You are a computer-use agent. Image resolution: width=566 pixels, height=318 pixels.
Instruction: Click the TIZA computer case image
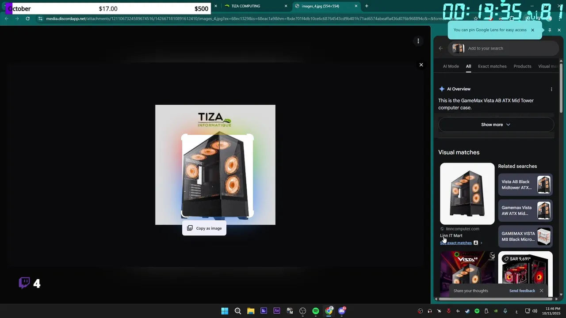click(x=215, y=165)
